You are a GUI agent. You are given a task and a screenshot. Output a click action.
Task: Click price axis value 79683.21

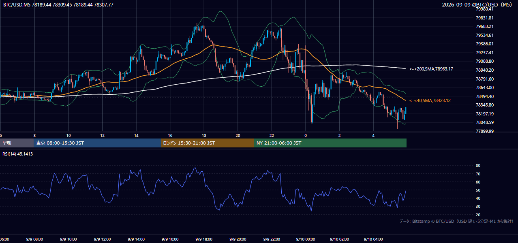484,26
